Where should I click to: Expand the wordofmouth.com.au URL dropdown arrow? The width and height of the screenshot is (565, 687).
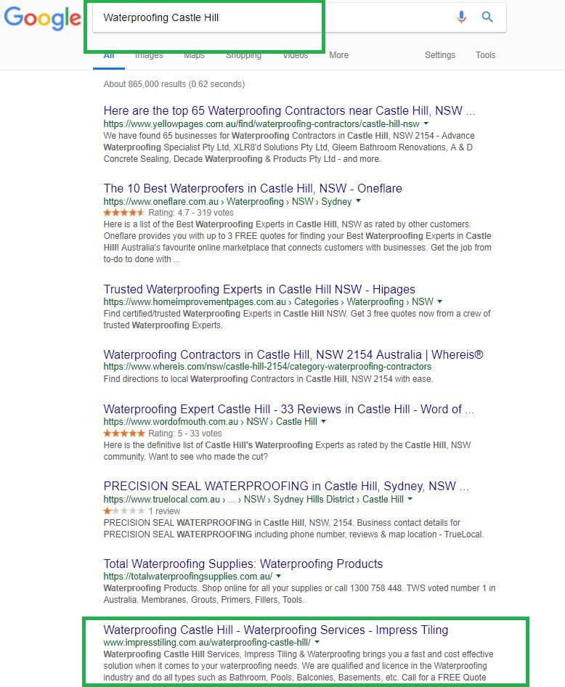[324, 421]
